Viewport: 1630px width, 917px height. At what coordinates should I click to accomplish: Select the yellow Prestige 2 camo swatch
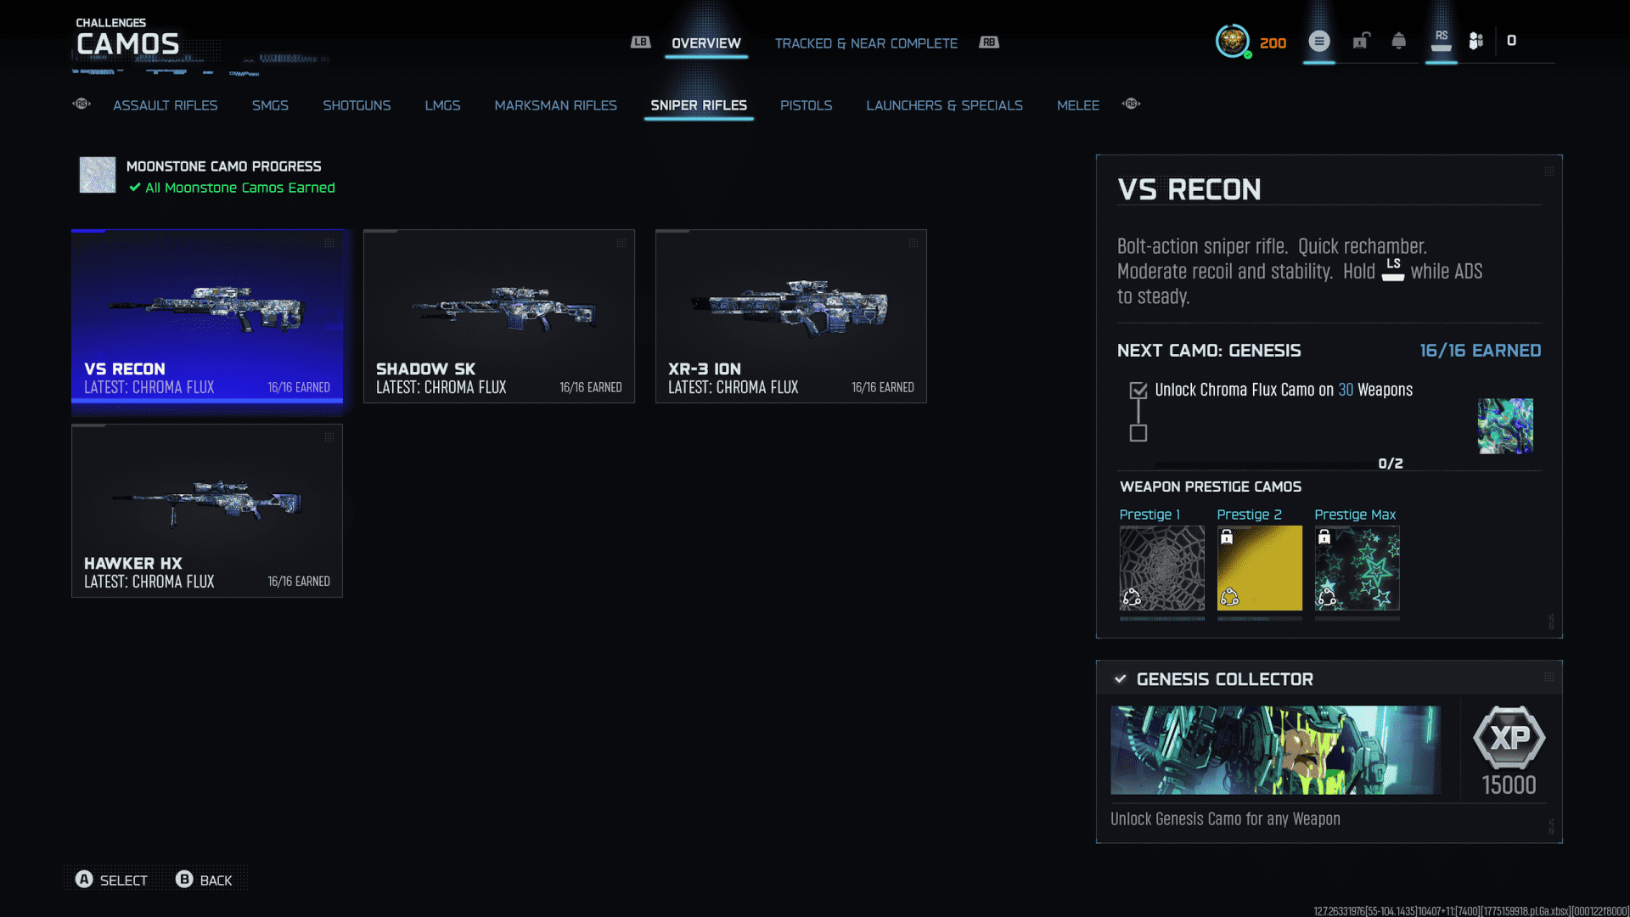[x=1259, y=567]
